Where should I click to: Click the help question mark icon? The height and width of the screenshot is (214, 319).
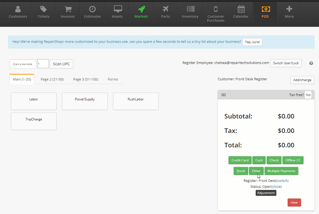[x=311, y=63]
